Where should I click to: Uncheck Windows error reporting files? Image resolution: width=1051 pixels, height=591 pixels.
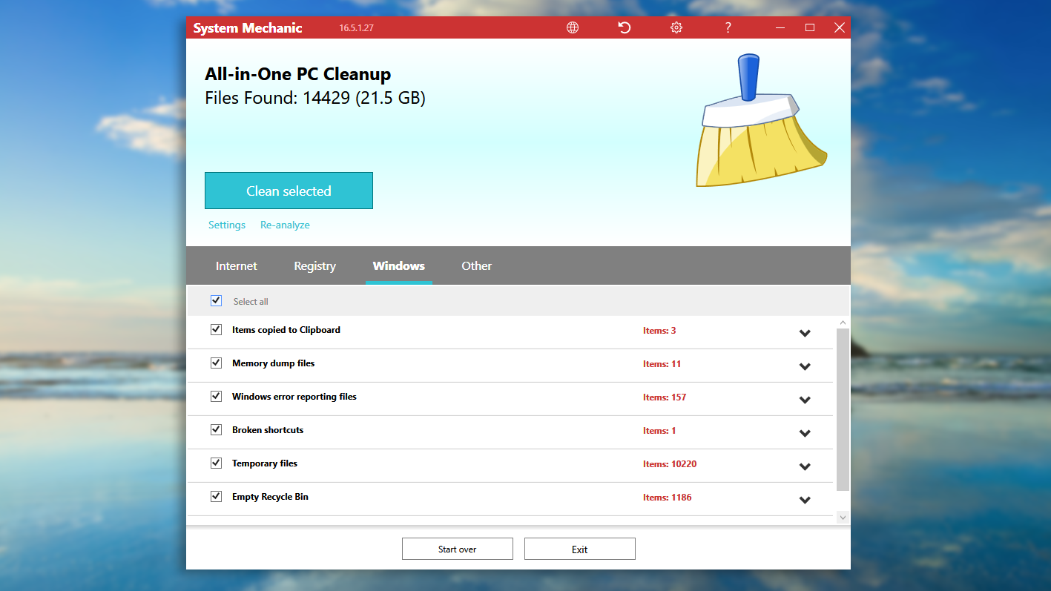(217, 396)
